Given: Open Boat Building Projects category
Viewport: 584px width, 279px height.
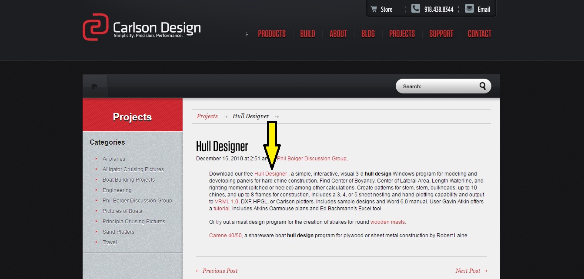Looking at the screenshot, I should (x=129, y=179).
